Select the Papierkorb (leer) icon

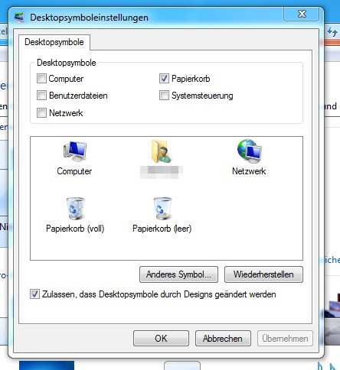point(162,209)
